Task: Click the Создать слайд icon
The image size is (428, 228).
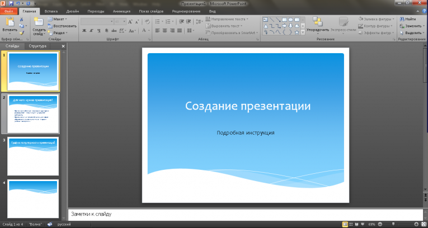Action: coord(39,22)
